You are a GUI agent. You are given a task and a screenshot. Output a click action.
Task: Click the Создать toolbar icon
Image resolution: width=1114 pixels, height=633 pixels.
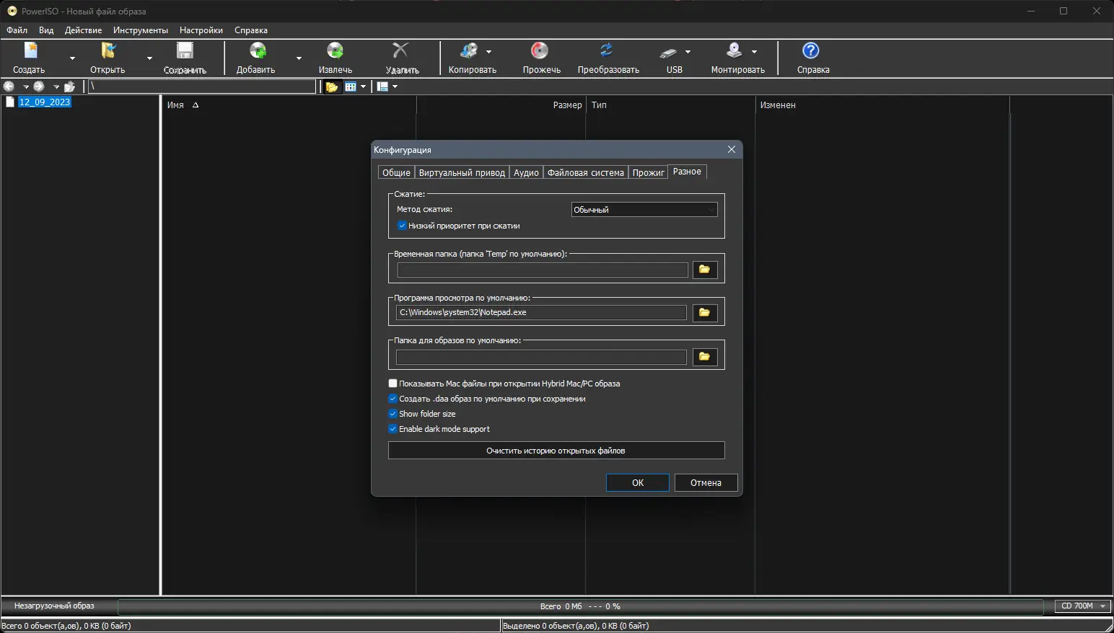click(x=30, y=50)
